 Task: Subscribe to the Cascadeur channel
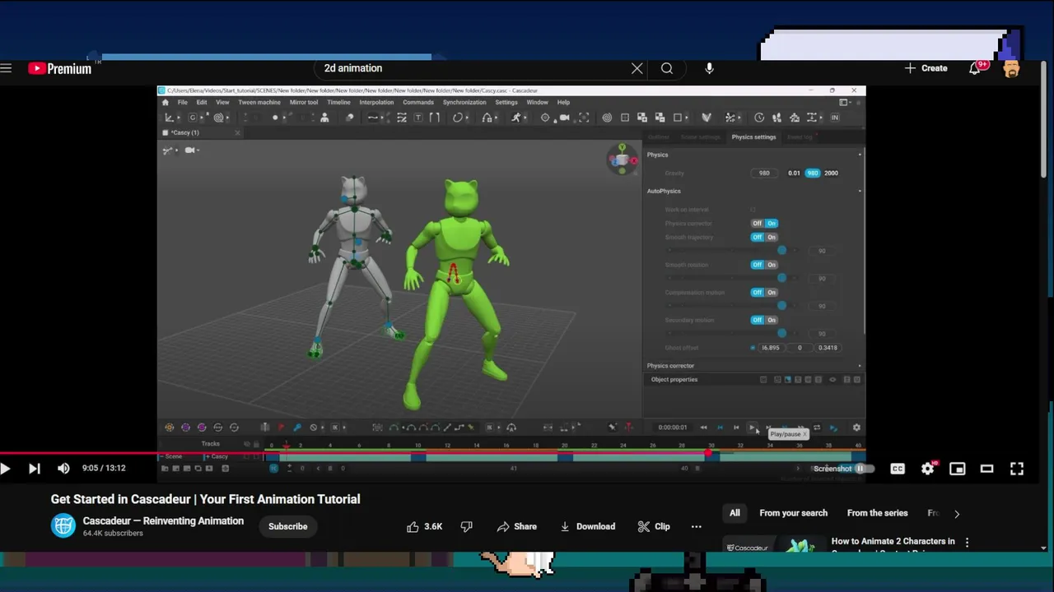[x=287, y=526]
